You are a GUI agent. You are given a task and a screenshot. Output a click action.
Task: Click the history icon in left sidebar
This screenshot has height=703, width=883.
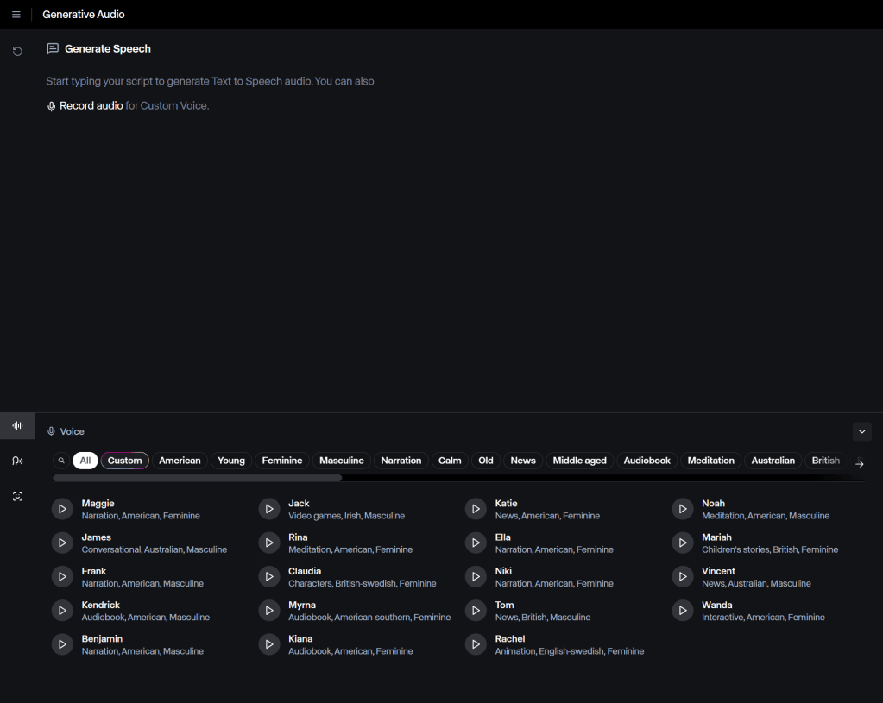click(x=17, y=52)
